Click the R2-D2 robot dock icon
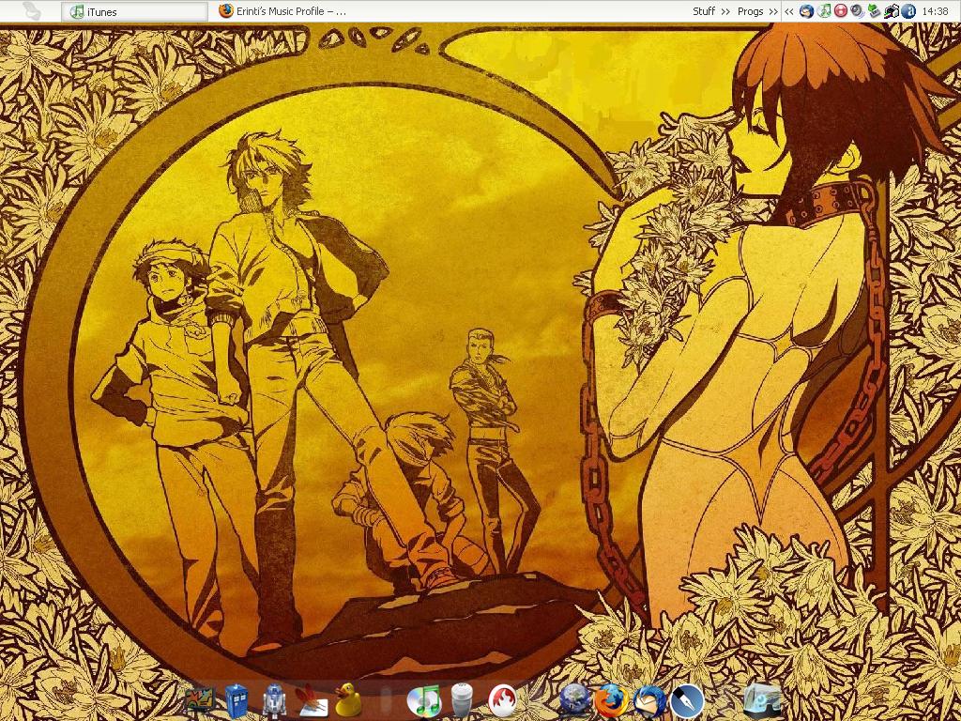961x721 pixels. coord(273,700)
